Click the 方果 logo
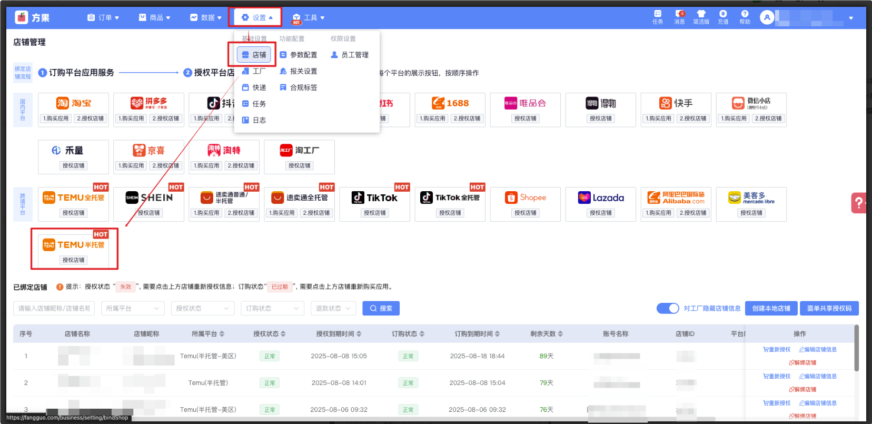Viewport: 872px width, 424px height. (33, 18)
